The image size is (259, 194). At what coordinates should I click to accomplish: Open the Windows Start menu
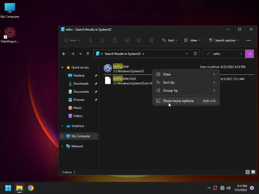[x=8, y=188]
